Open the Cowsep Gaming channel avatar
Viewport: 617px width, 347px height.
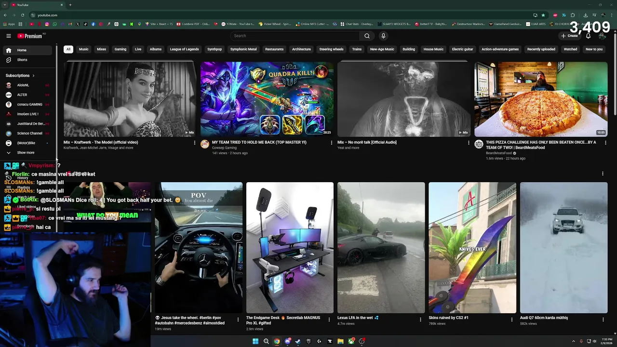[x=205, y=144]
